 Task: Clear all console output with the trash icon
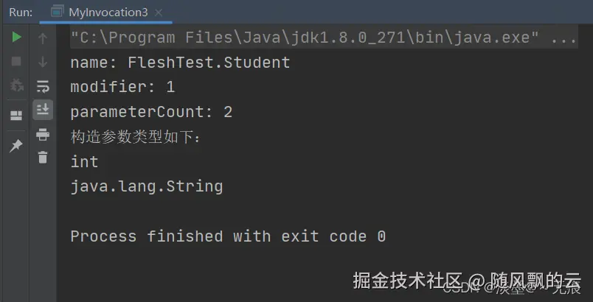point(43,157)
